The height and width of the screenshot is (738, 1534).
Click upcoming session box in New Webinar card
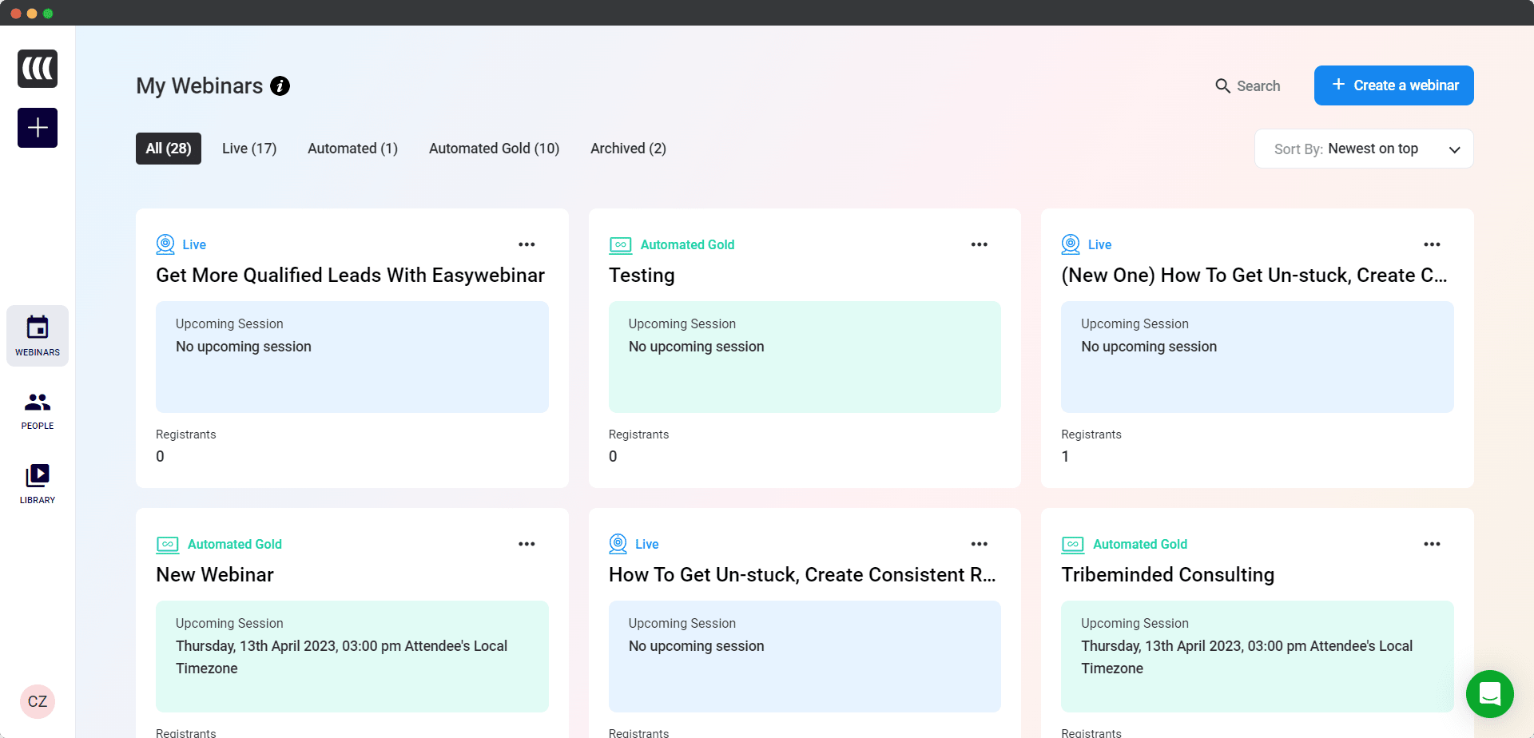point(352,656)
